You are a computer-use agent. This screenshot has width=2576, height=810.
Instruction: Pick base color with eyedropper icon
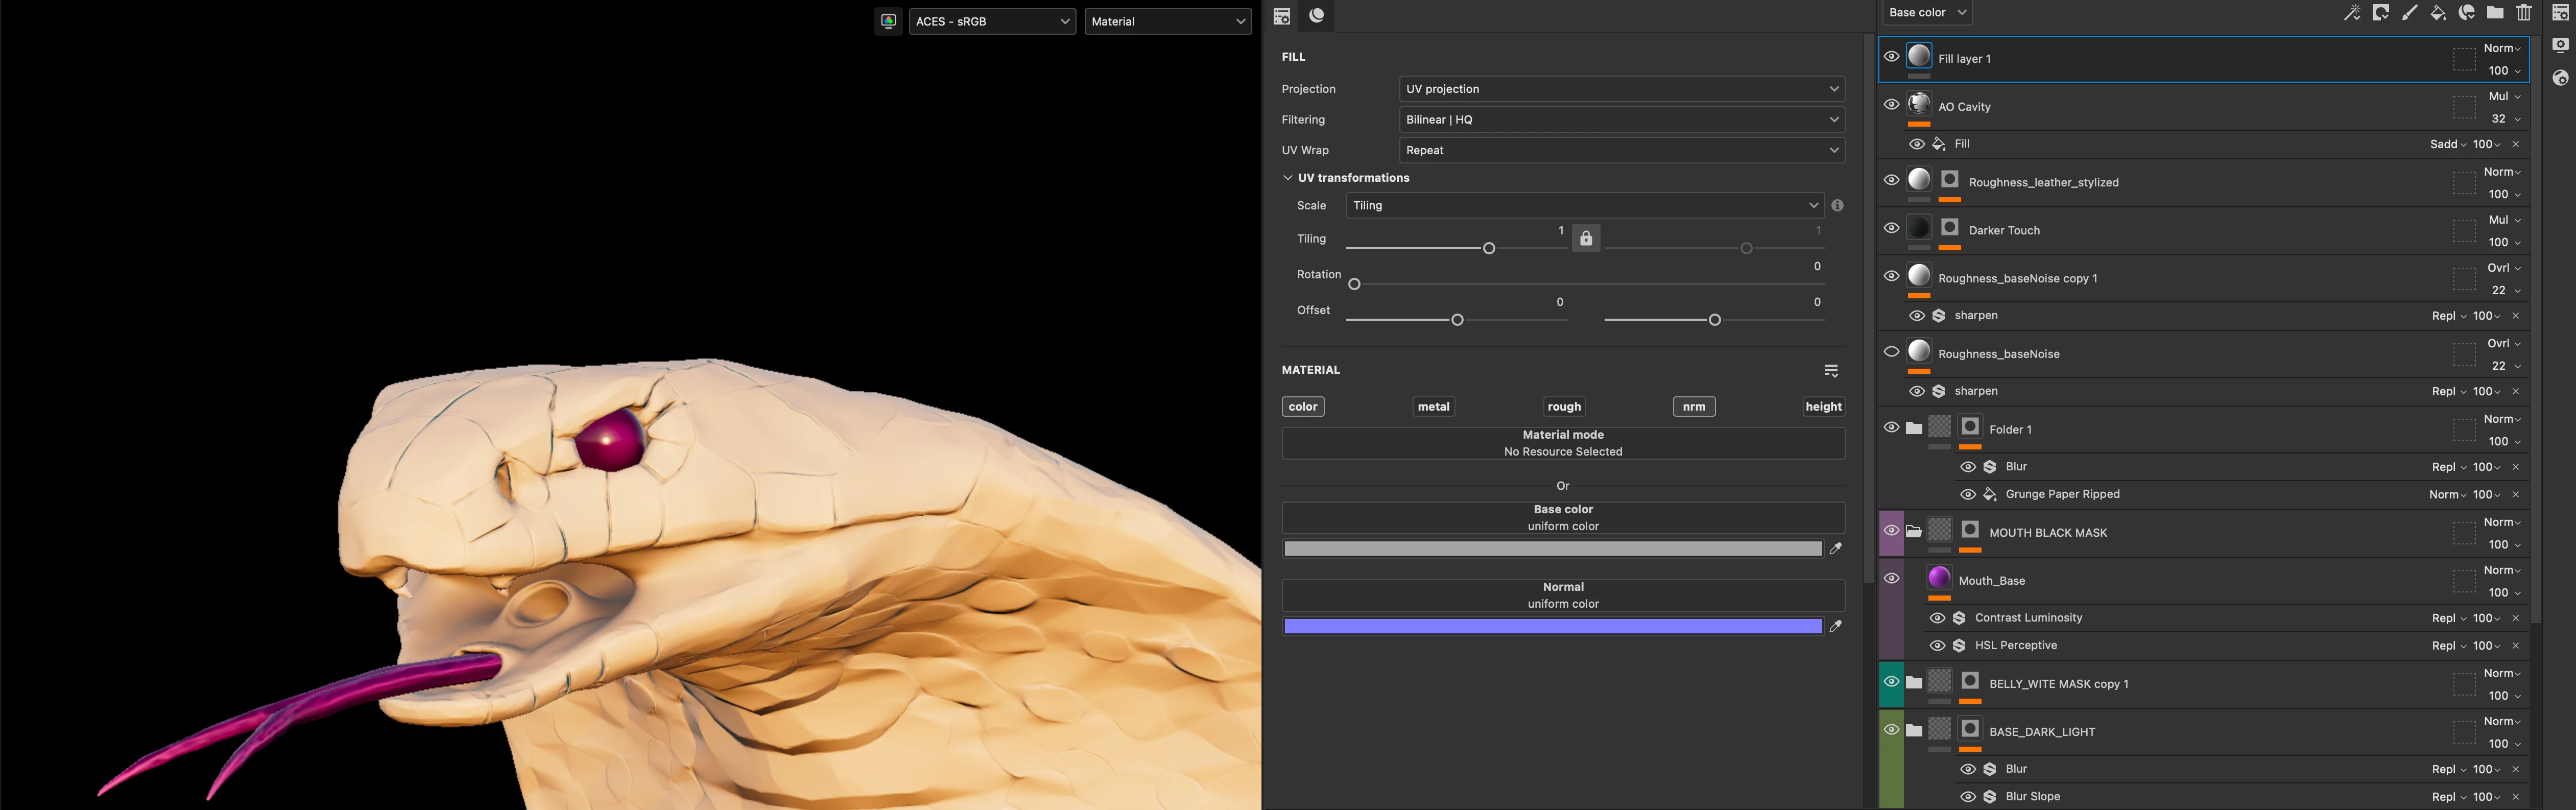(1835, 548)
